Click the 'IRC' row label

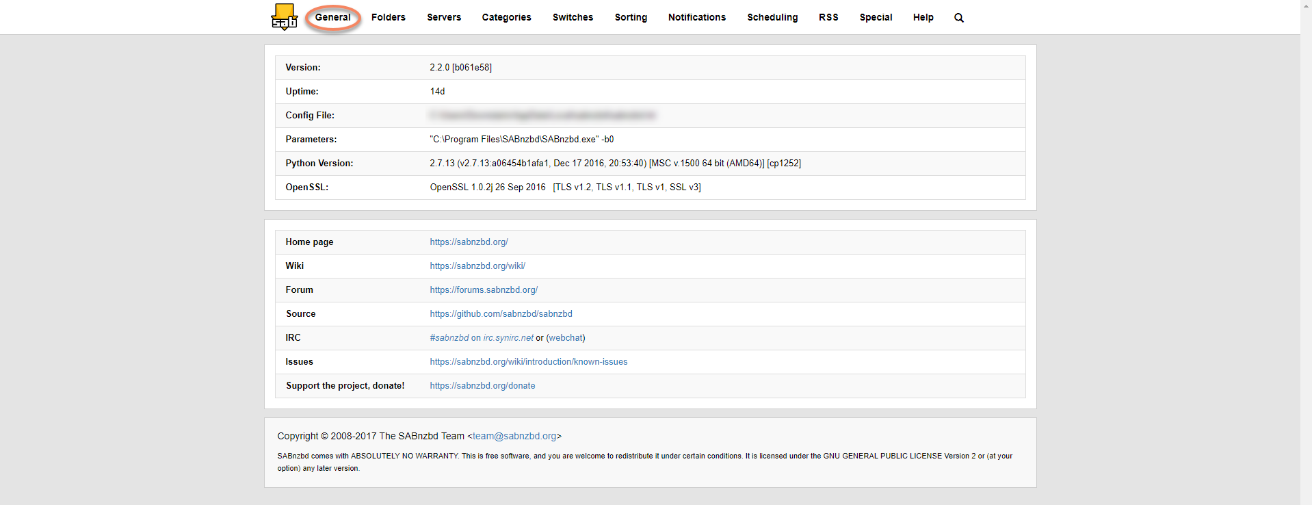coord(293,338)
